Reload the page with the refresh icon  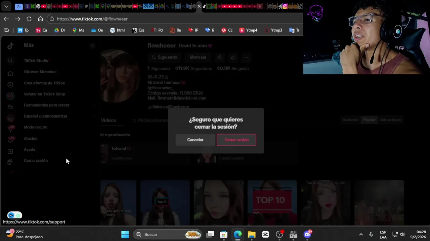(29, 19)
